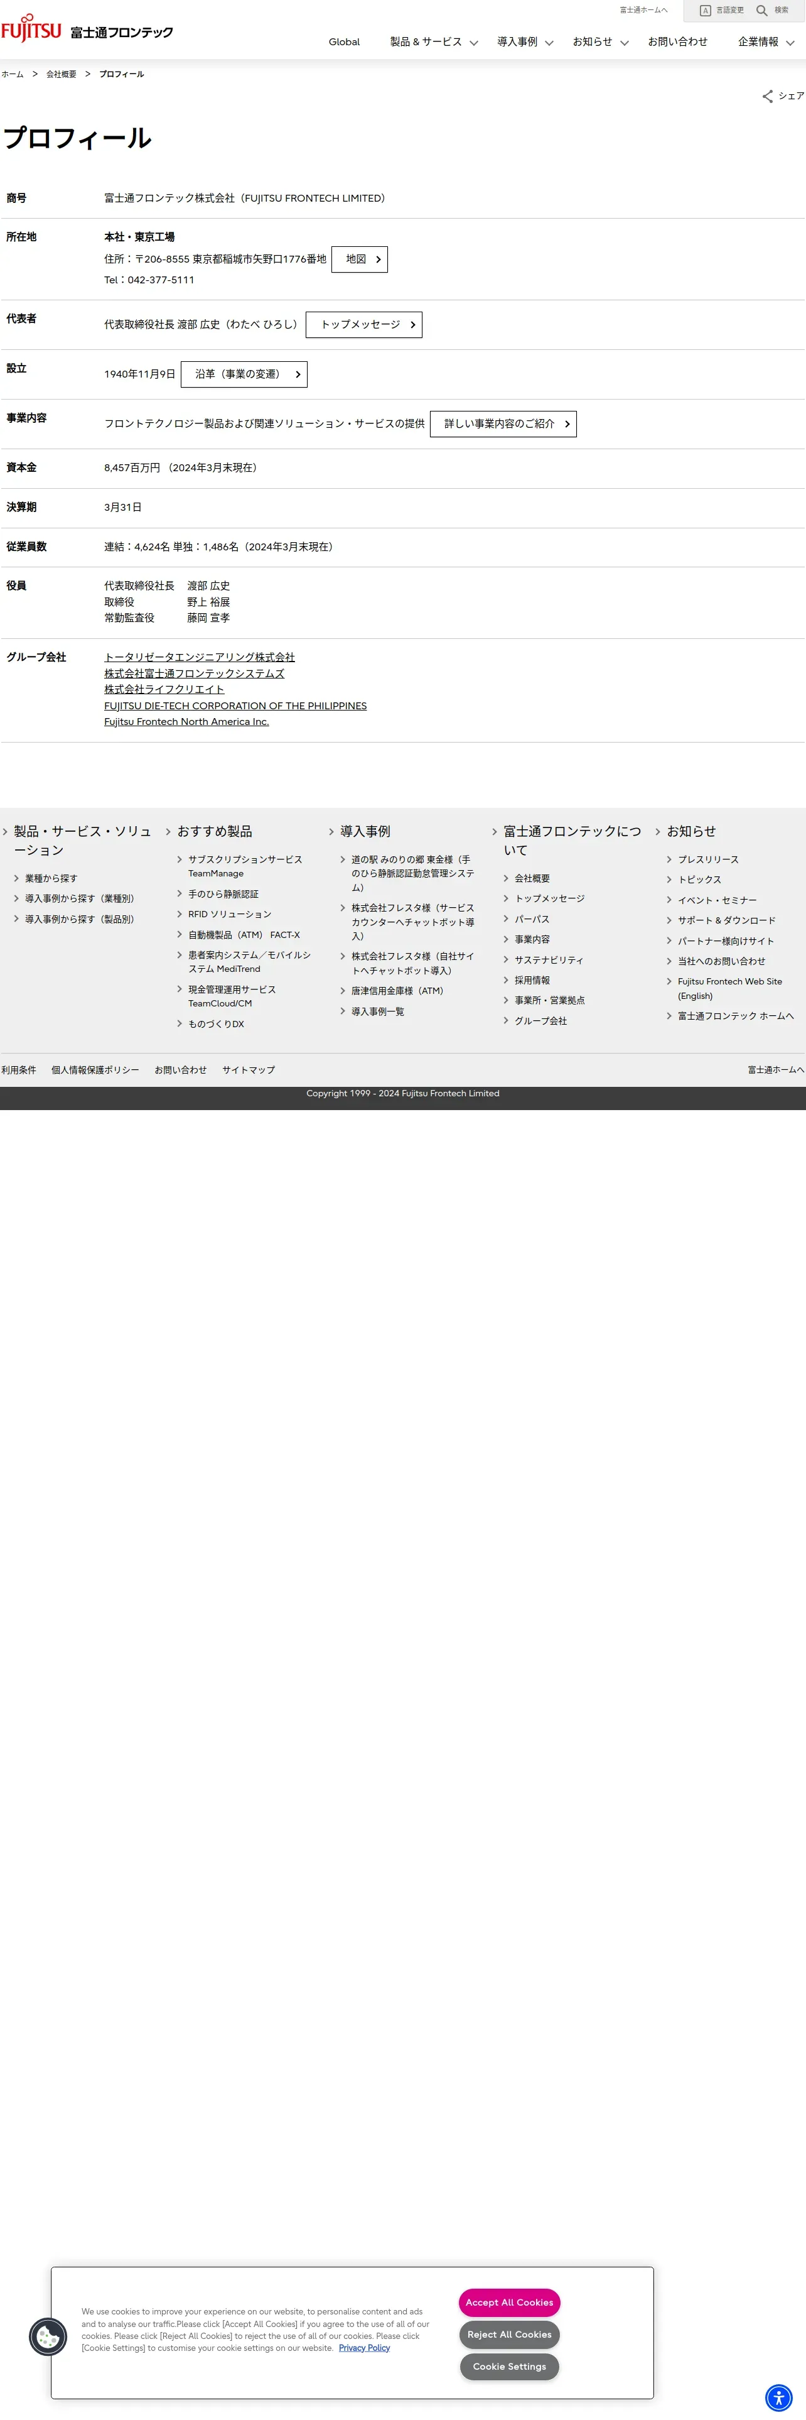The image size is (806, 2420).
Task: Open ものづくりDX footer link
Action: coord(216,1024)
